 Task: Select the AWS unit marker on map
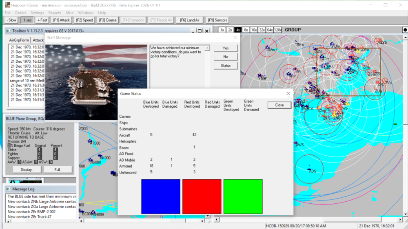tap(296, 143)
